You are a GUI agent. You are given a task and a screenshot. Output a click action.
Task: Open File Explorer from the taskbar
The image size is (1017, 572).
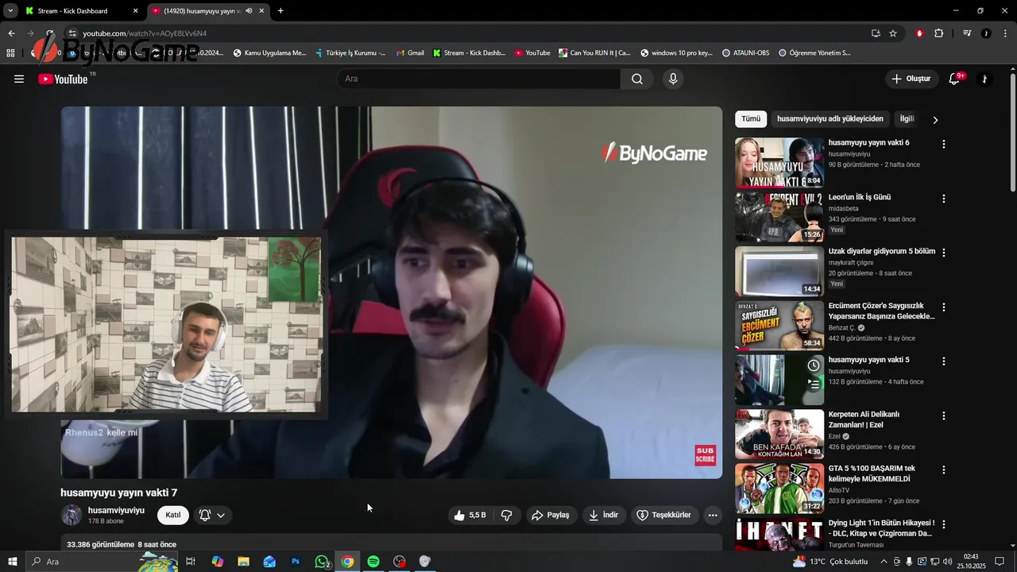[x=244, y=562]
